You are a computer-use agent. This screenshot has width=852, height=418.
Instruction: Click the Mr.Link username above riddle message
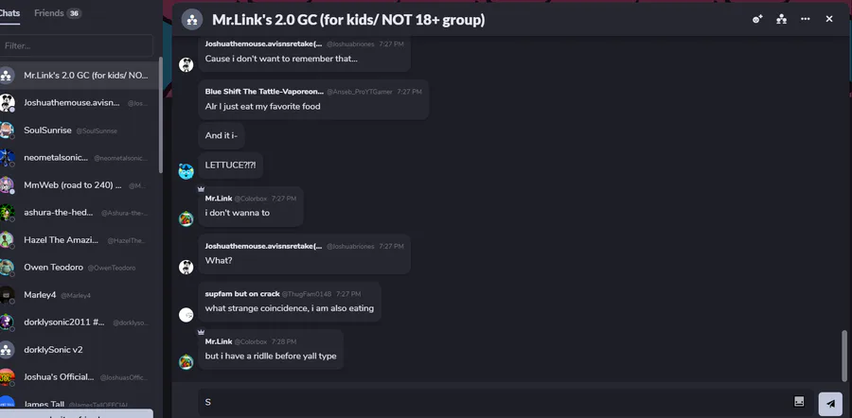pos(219,341)
